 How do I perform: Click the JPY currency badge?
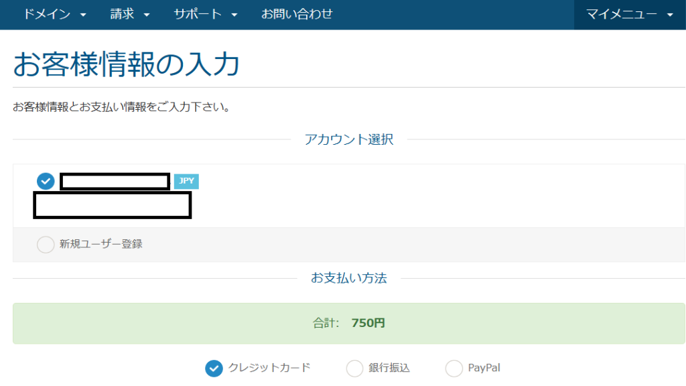(186, 181)
